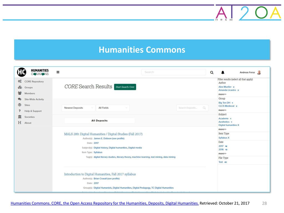The image size is (284, 213).
Task: Open About in sidebar
Action: (28, 123)
